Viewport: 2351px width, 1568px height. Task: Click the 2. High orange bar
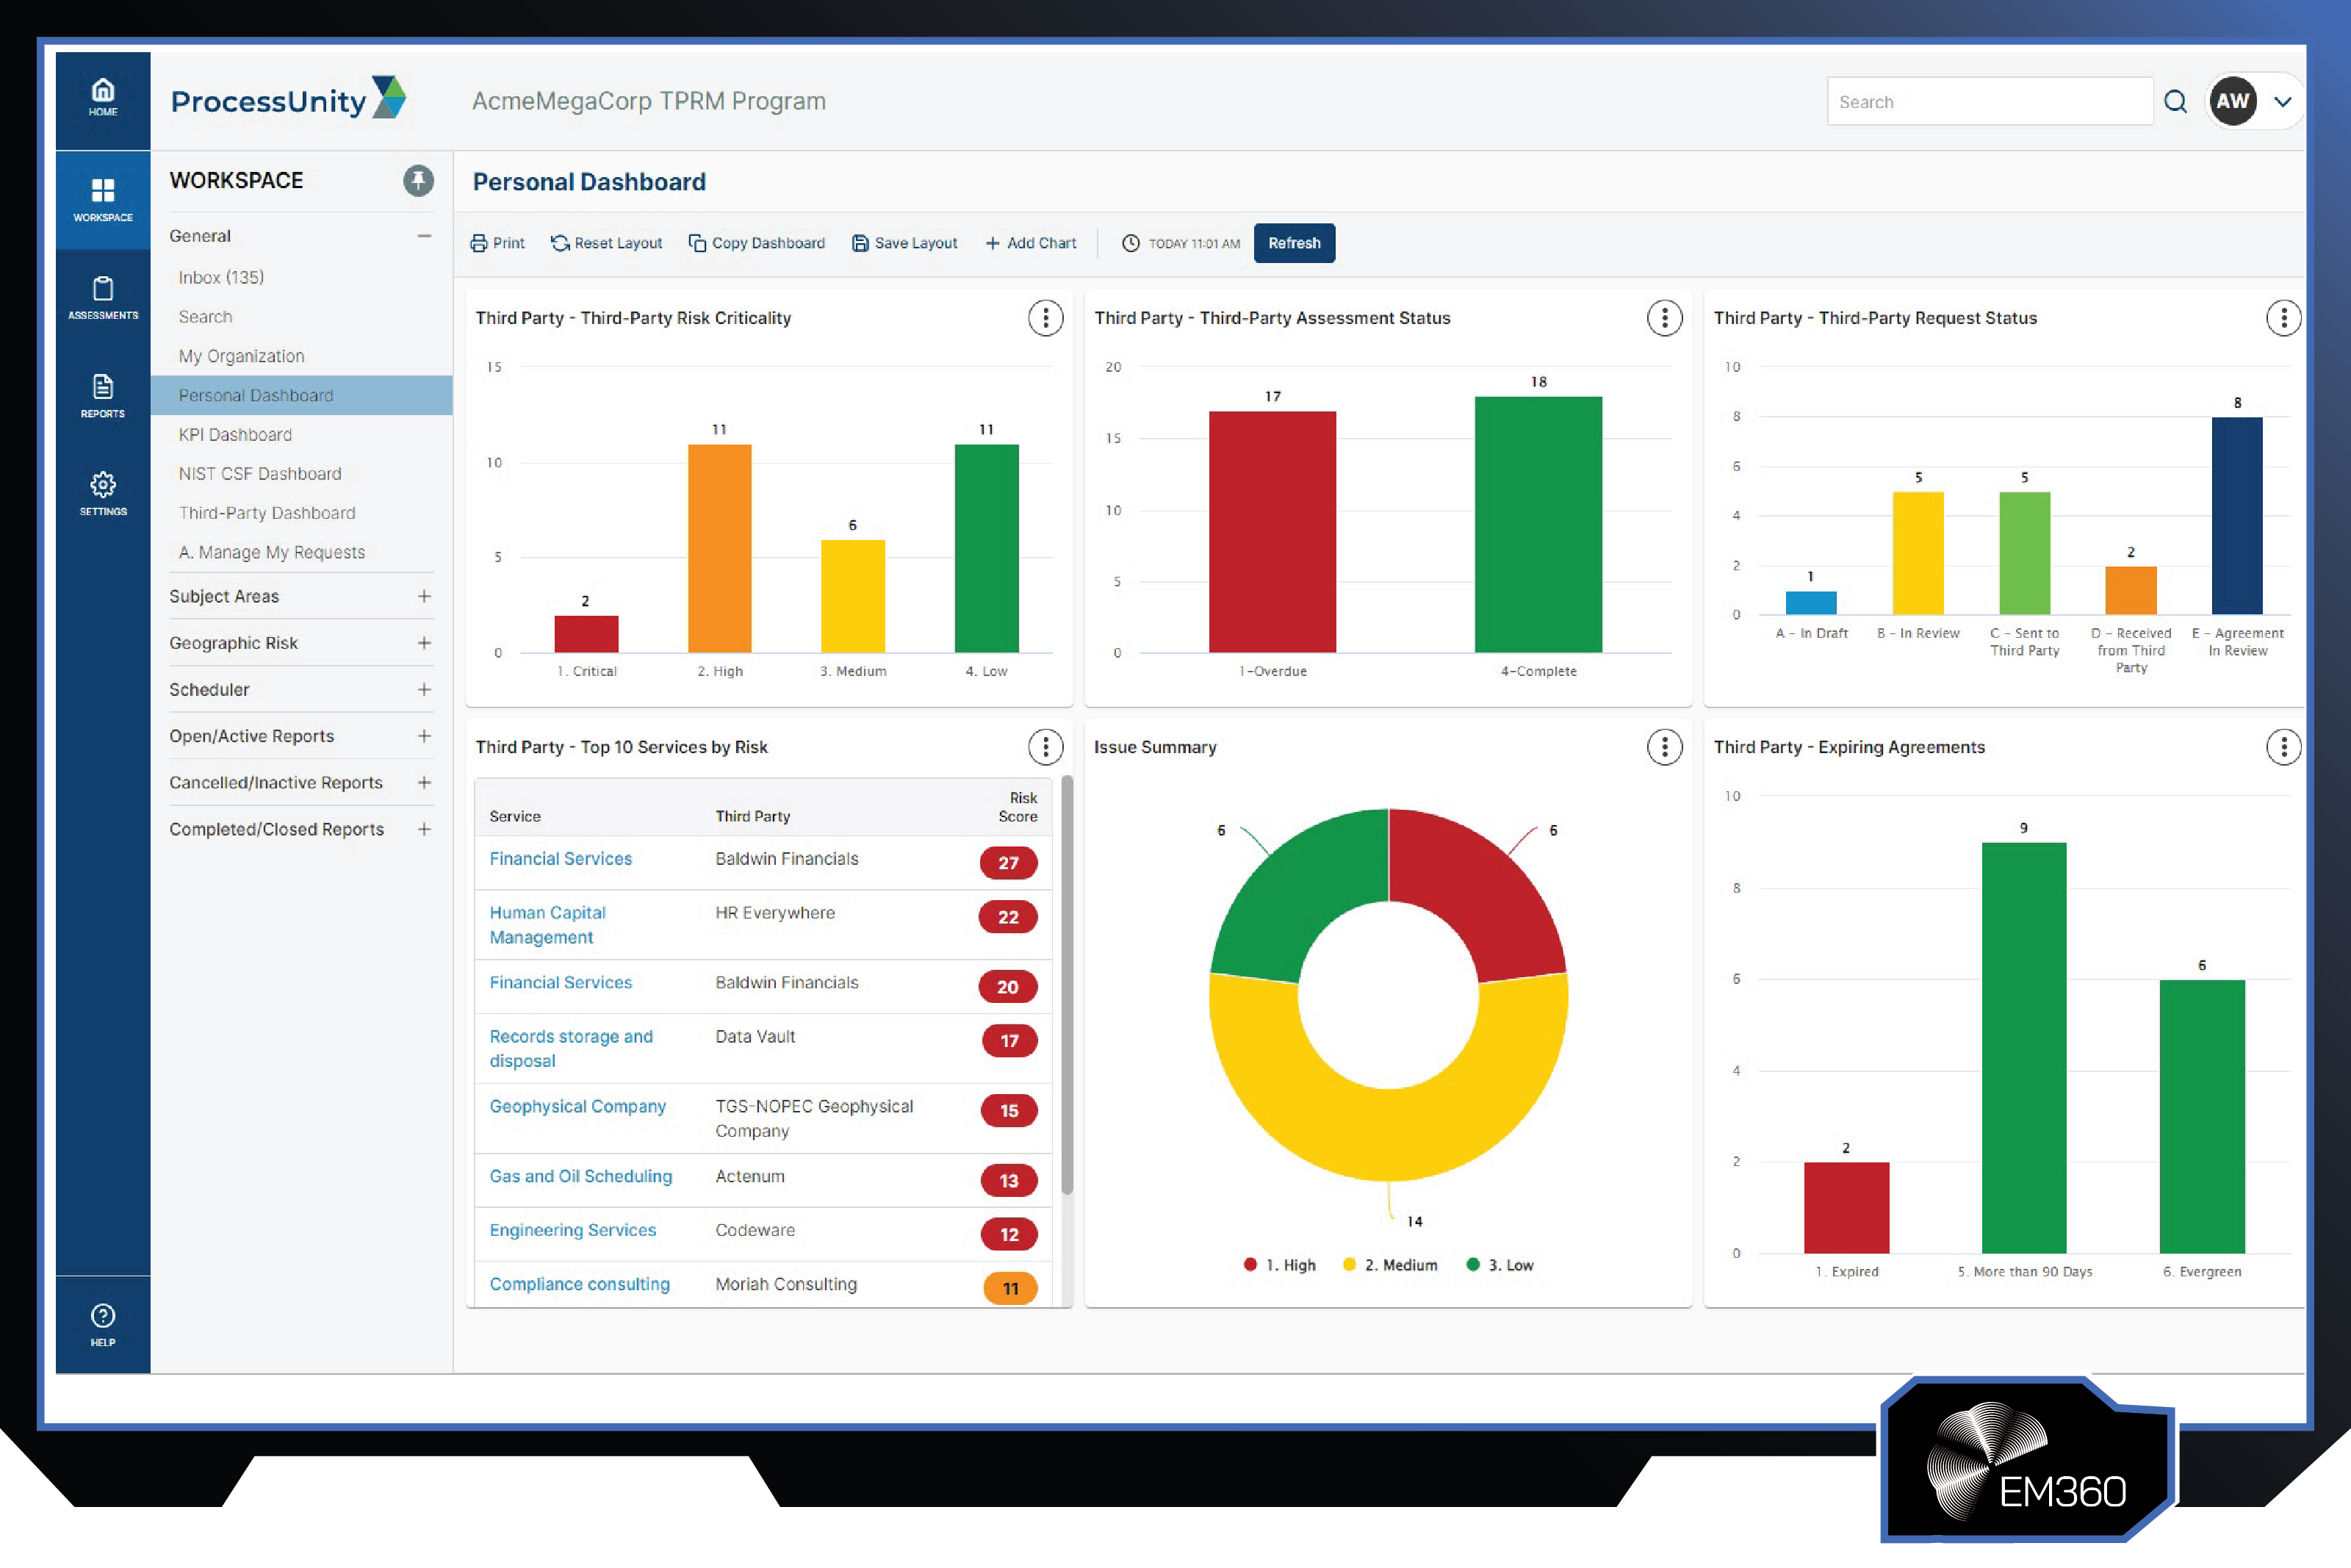pos(719,549)
